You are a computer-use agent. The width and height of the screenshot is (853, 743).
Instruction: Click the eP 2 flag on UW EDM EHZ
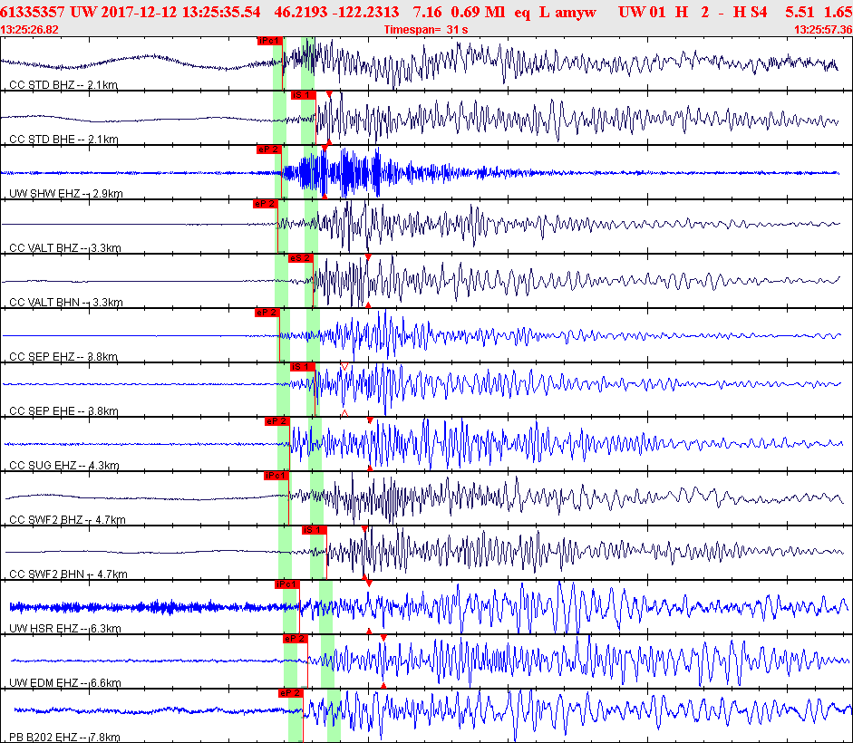295,639
